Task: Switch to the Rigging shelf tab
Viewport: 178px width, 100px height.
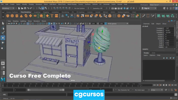Action: pyautogui.click(x=46, y=12)
